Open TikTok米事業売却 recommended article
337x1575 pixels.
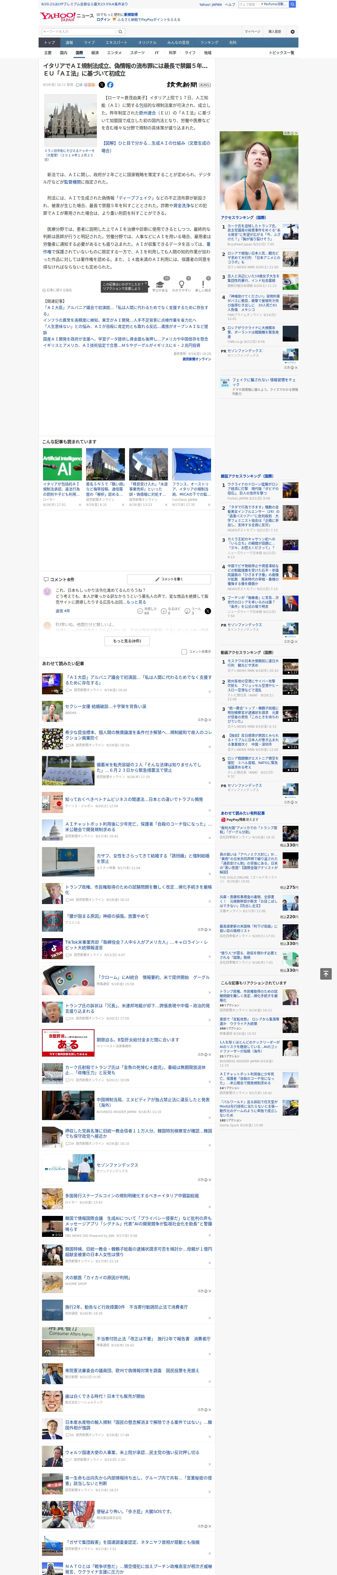point(137,945)
